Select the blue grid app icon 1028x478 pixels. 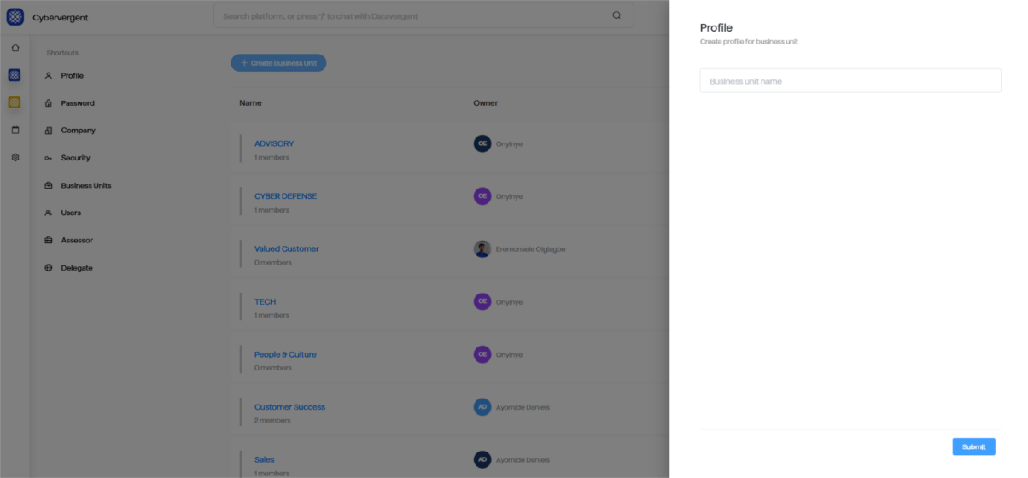(15, 75)
